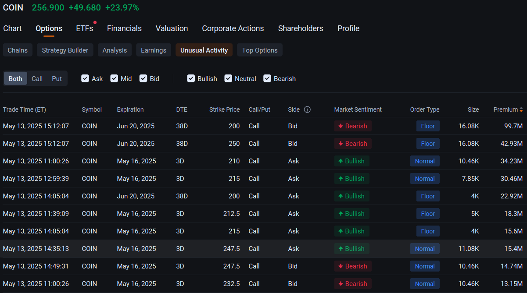
Task: Click the Trade Time (ET) column header
Action: coord(24,109)
